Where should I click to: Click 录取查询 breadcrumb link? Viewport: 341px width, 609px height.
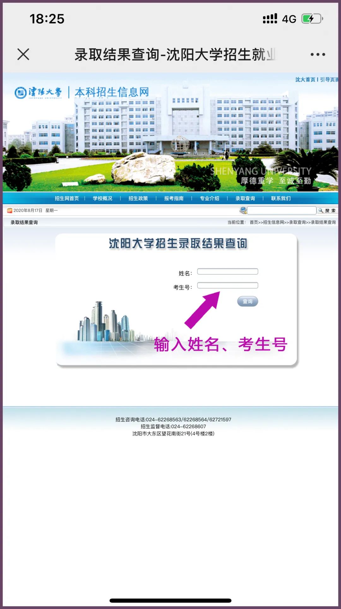pyautogui.click(x=297, y=222)
